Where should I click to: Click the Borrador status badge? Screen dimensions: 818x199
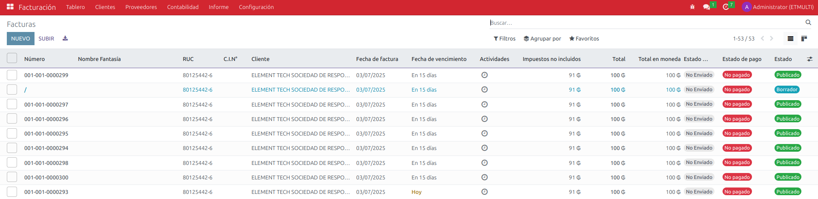tap(787, 89)
